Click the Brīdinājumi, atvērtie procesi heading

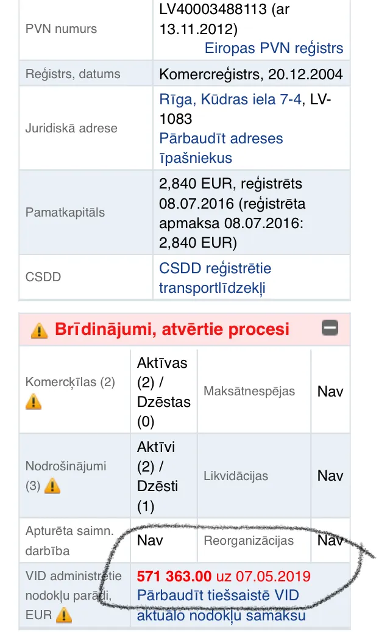pos(172,329)
